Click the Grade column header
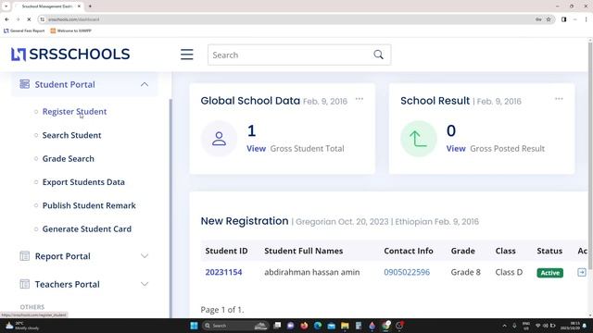 pos(462,251)
